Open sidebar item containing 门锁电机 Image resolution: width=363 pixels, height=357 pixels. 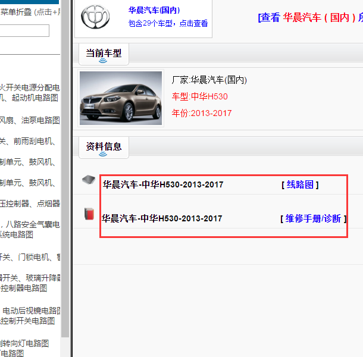coord(30,257)
